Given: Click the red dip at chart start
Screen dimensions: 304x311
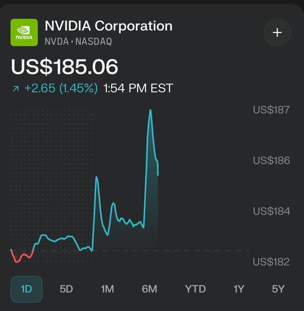Looking at the screenshot, I should (x=17, y=261).
